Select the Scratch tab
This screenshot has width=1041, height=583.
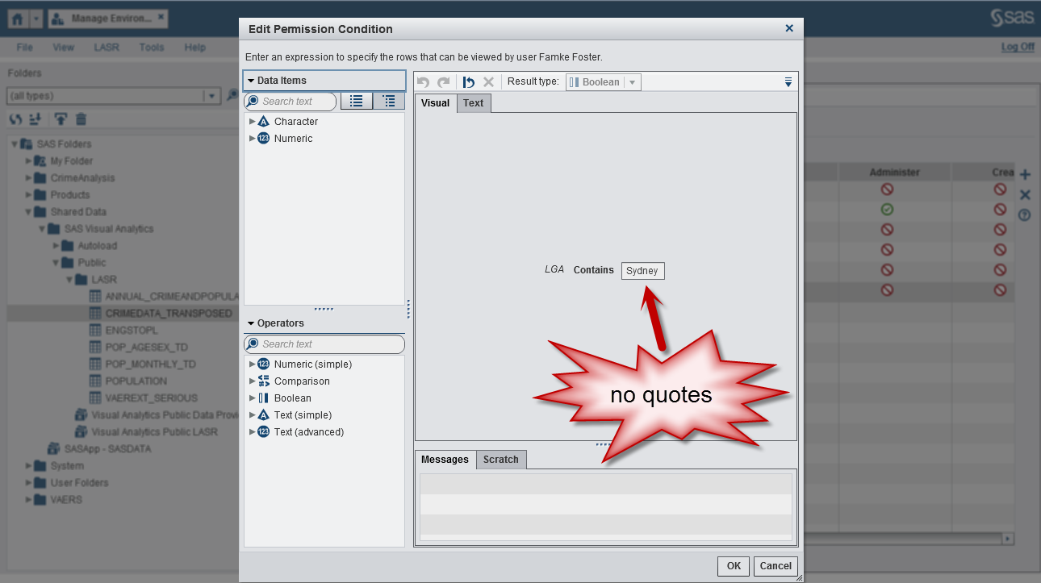pyautogui.click(x=501, y=459)
